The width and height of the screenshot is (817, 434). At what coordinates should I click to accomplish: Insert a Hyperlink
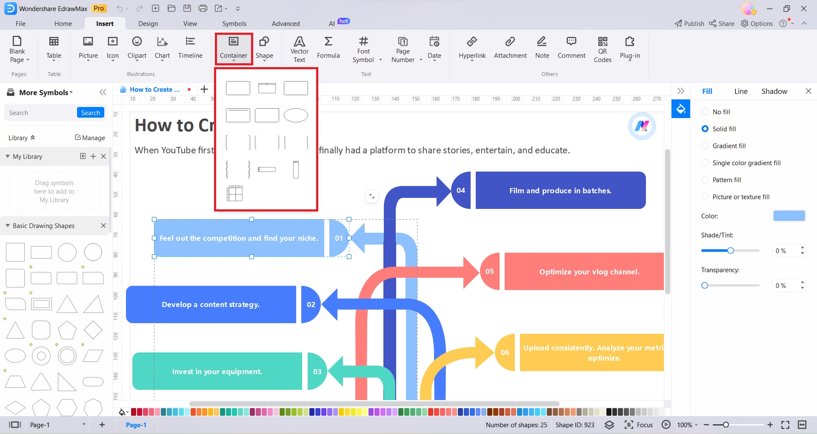tap(472, 49)
